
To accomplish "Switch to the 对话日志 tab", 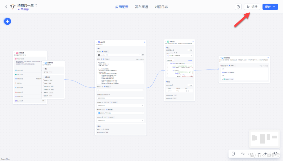I will pyautogui.click(x=161, y=7).
